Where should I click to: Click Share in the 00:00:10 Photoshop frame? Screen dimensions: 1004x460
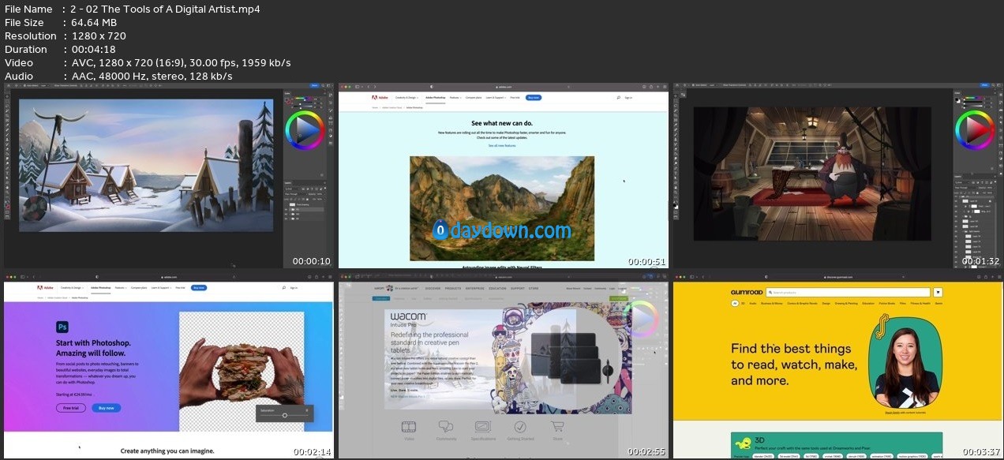(314, 85)
